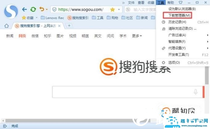
Task: Close the 搜狗搜索引擎 tab
Action: tap(59, 26)
